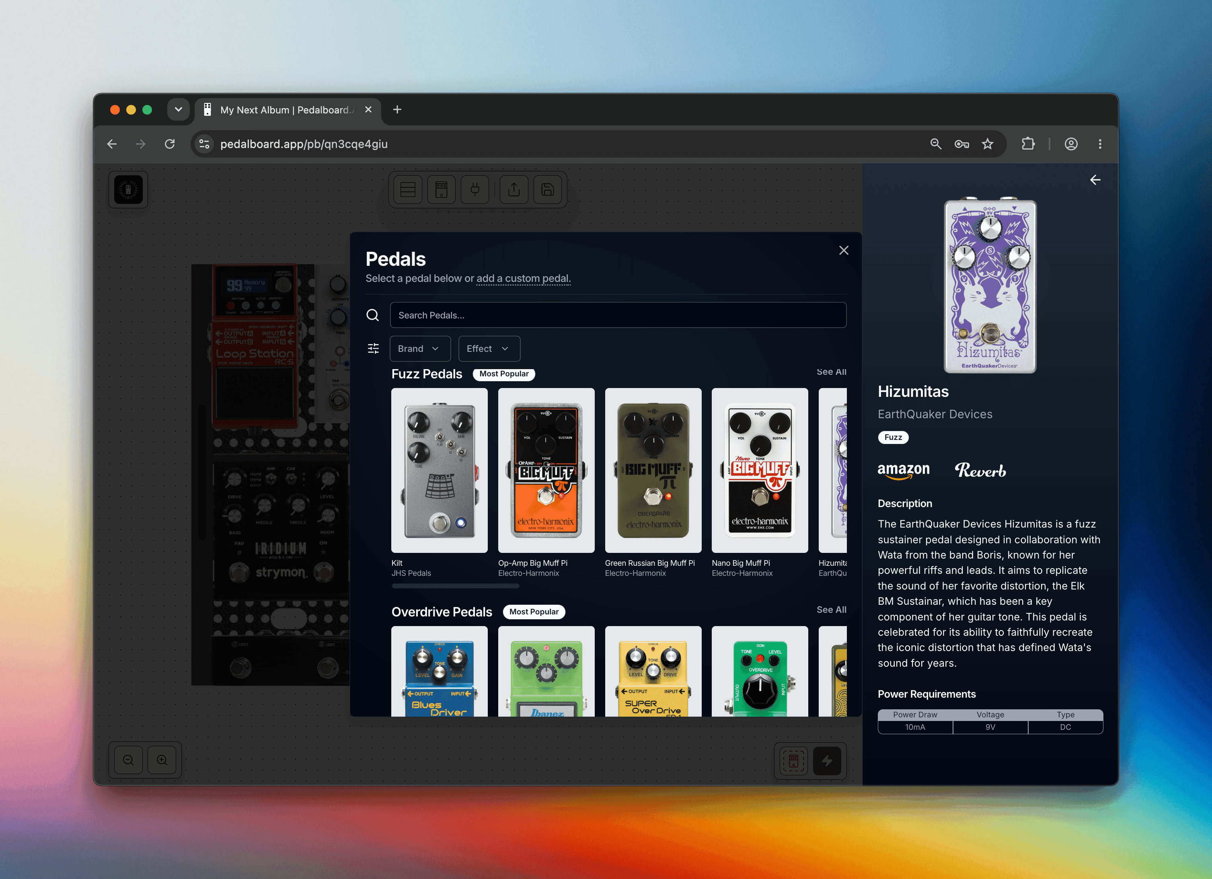The width and height of the screenshot is (1212, 879).
Task: Click the back arrow in details panel
Action: coord(1095,180)
